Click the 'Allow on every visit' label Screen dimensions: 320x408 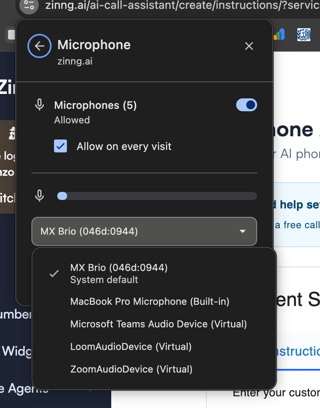coord(124,146)
